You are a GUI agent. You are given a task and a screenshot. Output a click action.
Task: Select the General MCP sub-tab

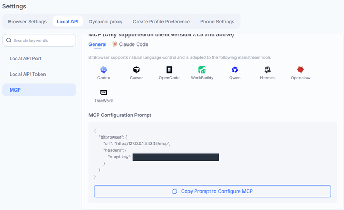click(97, 44)
